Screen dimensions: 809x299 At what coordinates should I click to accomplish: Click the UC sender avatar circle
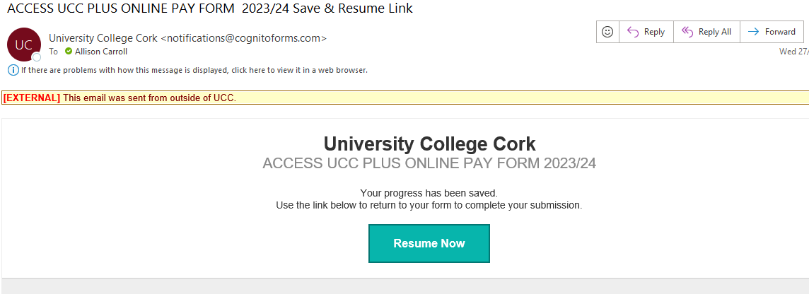point(23,45)
